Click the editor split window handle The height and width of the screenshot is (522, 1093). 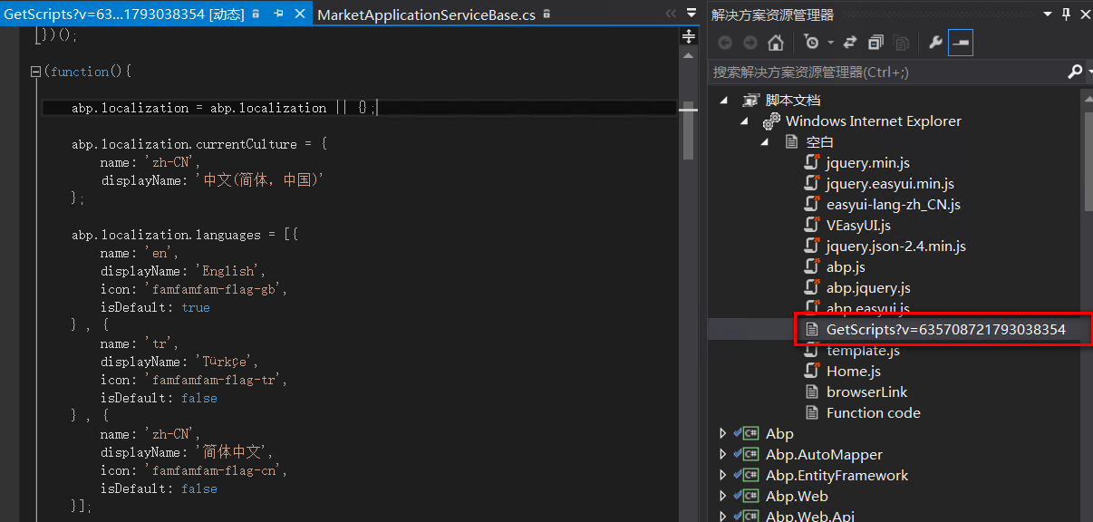click(689, 36)
